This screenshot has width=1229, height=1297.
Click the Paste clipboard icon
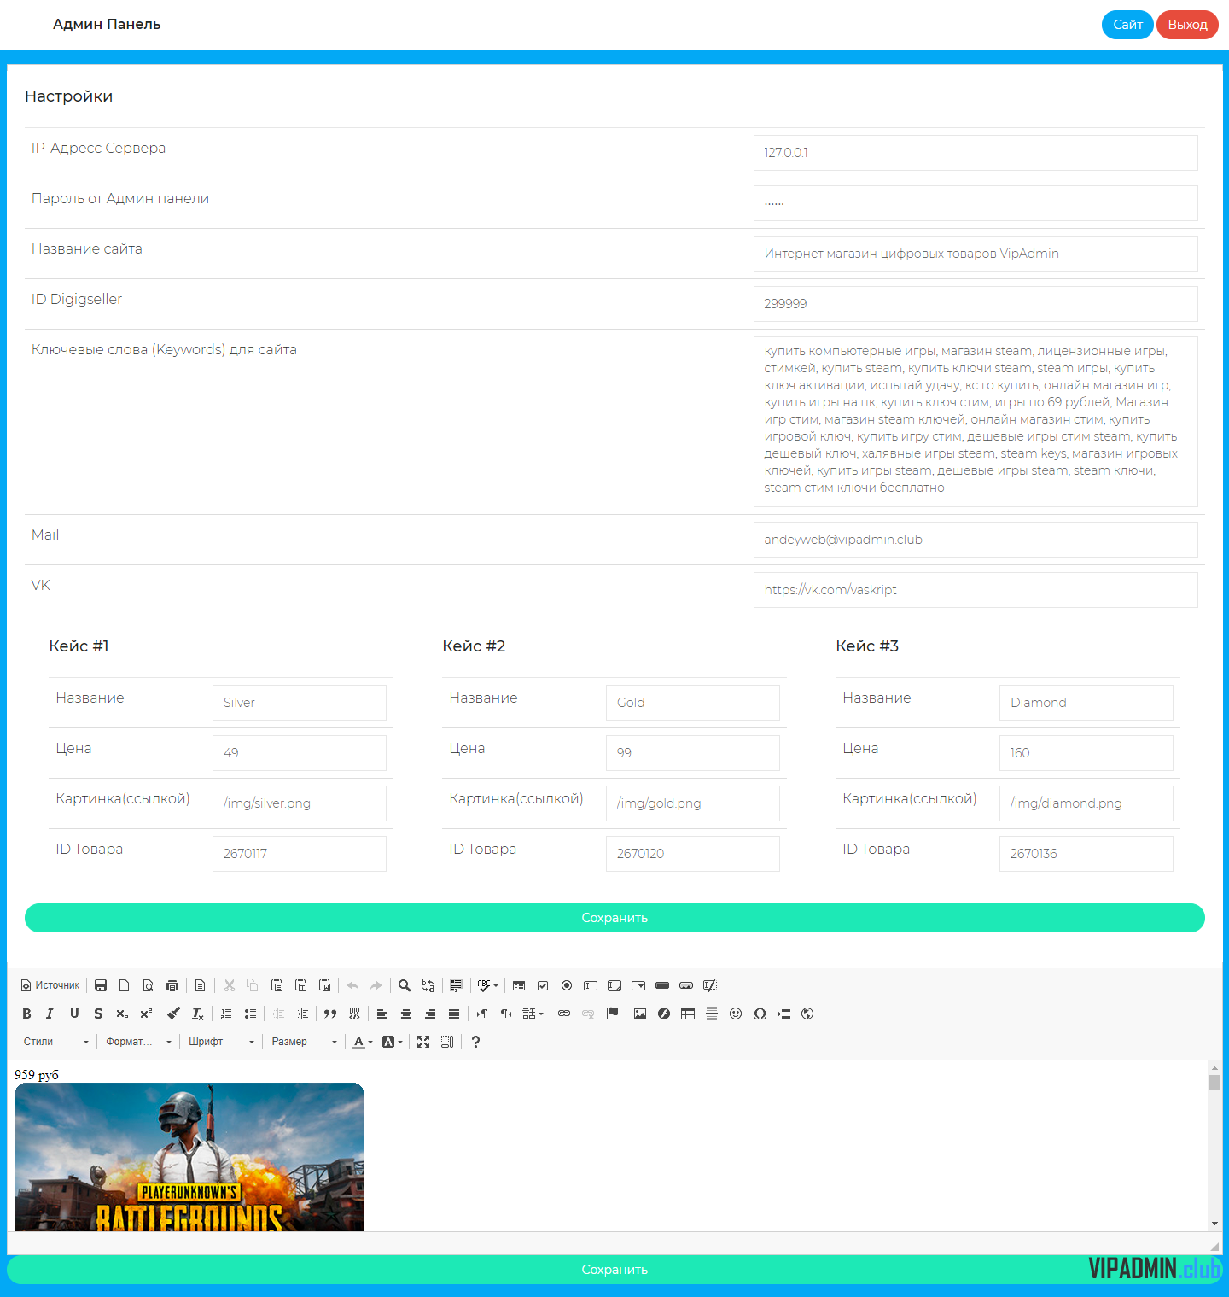[x=277, y=985]
